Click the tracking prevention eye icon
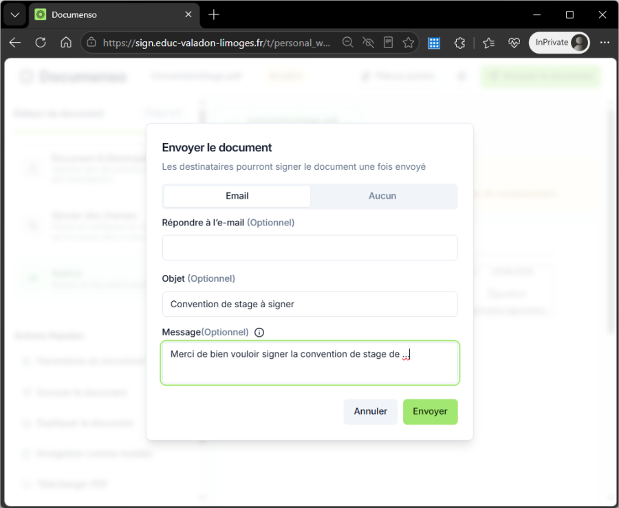The width and height of the screenshot is (619, 508). (x=369, y=42)
